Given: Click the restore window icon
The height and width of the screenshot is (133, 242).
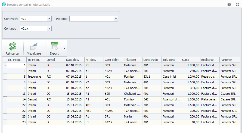Looking at the screenshot, I should click(229, 4).
